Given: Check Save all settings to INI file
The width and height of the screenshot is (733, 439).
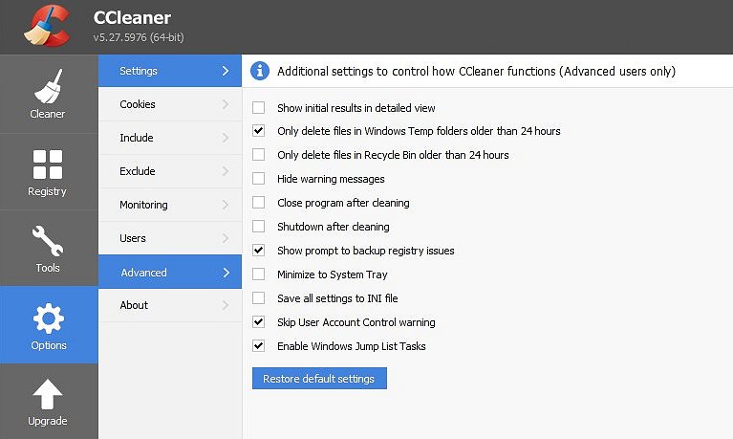Looking at the screenshot, I should [259, 297].
